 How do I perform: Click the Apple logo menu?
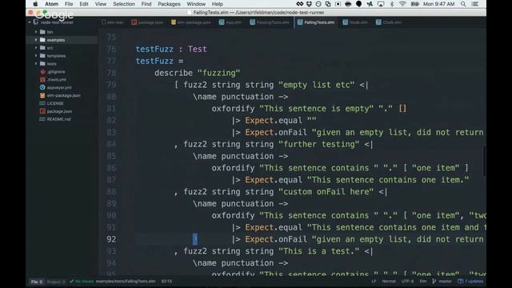(x=35, y=4)
